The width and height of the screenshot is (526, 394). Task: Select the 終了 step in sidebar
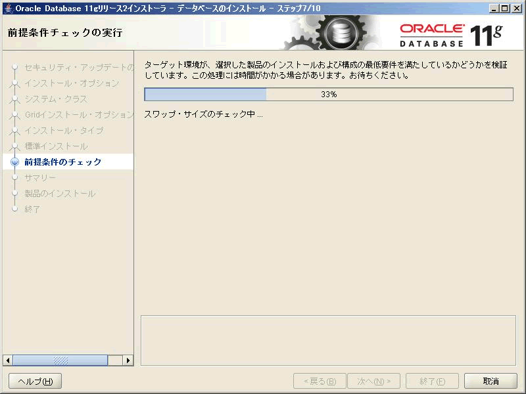(x=32, y=209)
